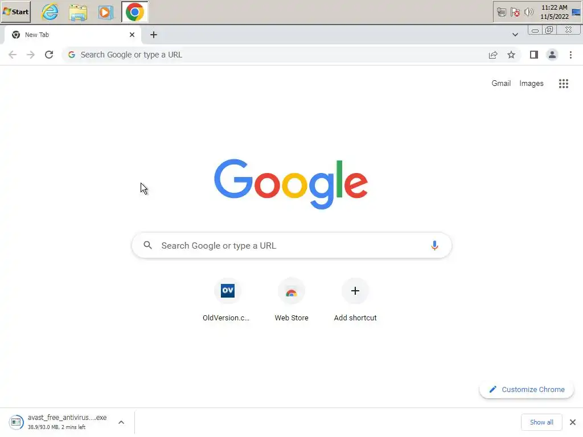Share this page icon in address bar
The width and height of the screenshot is (583, 437).
[493, 55]
